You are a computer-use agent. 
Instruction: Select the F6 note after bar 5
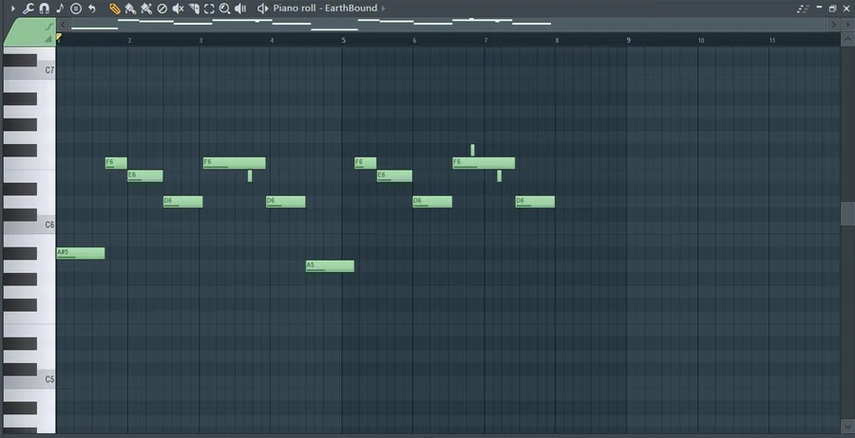[x=366, y=163]
